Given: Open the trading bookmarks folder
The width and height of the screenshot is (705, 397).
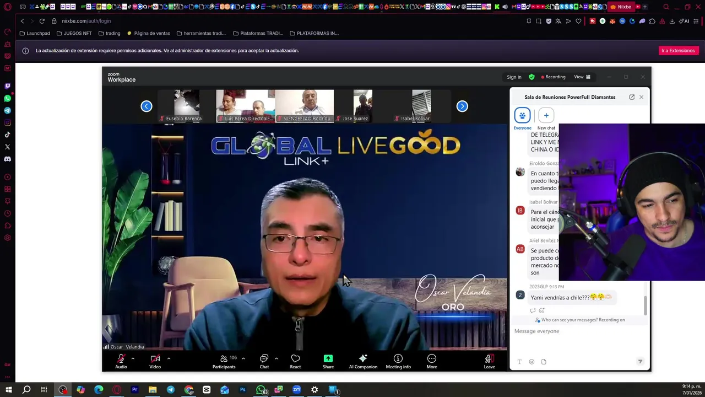Looking at the screenshot, I should click(x=109, y=33).
